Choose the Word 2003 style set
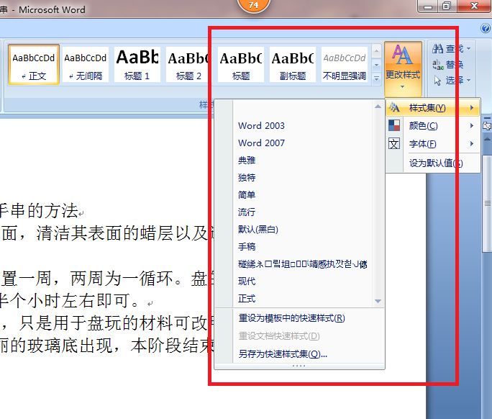492x419 pixels. [x=261, y=125]
